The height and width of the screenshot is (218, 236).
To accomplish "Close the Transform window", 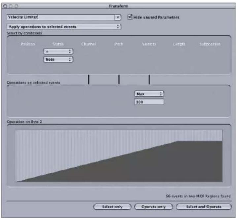I will click(5, 6).
